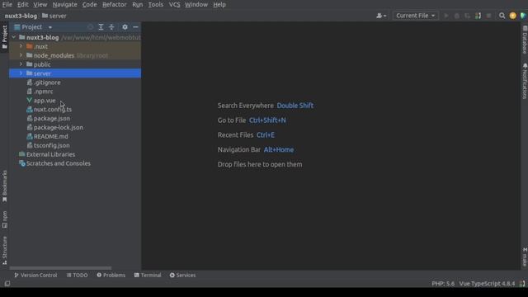Screen dimensions: 528x297
Task: Click nuxt3-blog breadcrumb in navigation bar
Action: coord(21,16)
